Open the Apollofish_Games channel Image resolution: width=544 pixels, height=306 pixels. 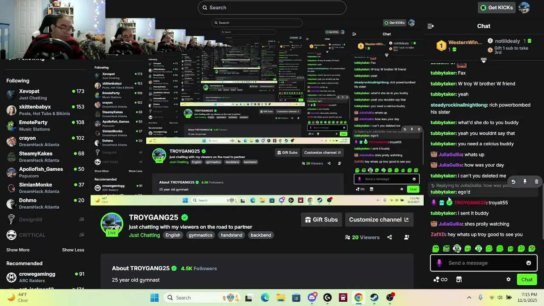(x=45, y=172)
